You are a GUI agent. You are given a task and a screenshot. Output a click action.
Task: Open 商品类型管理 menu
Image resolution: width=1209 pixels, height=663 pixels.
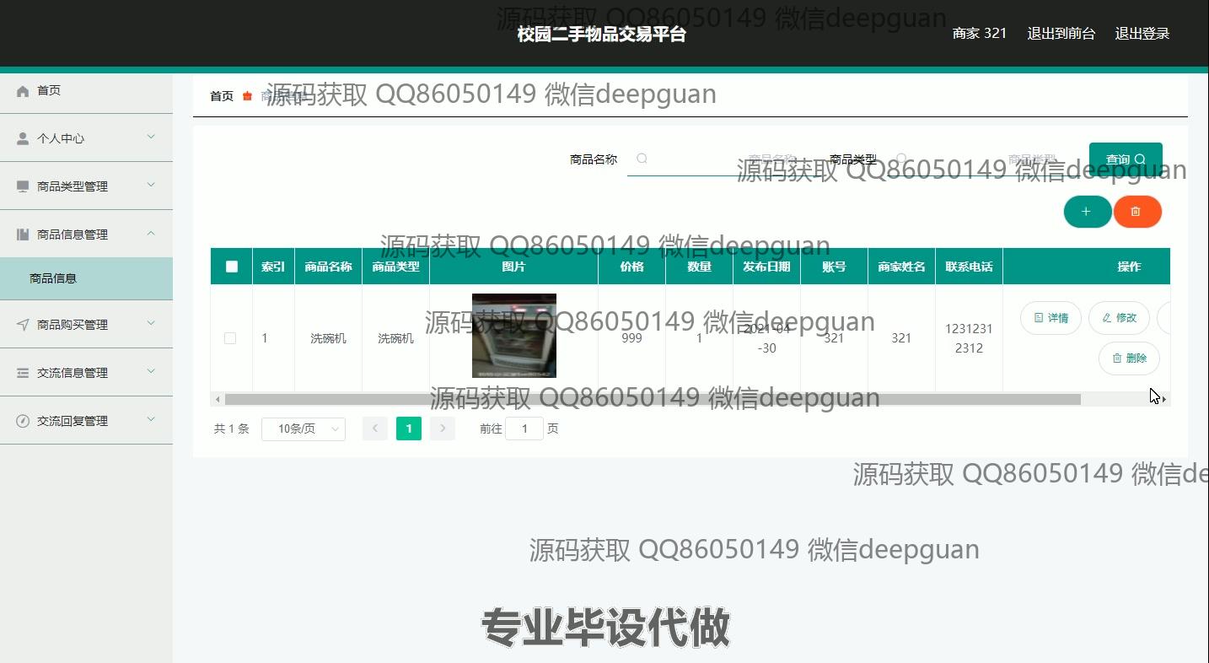click(86, 186)
